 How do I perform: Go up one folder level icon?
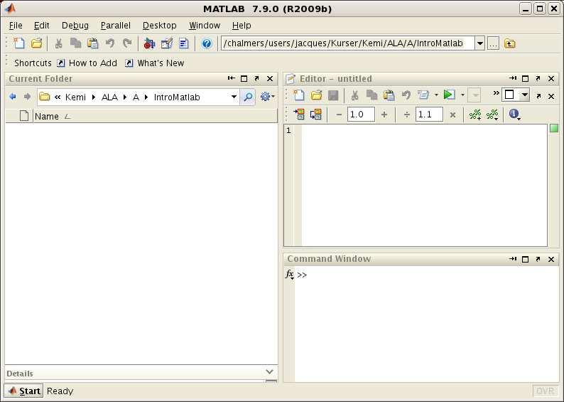click(510, 43)
